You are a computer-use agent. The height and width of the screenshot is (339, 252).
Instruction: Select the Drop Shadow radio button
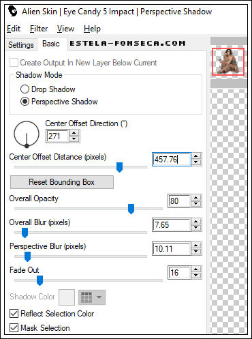tap(25, 89)
